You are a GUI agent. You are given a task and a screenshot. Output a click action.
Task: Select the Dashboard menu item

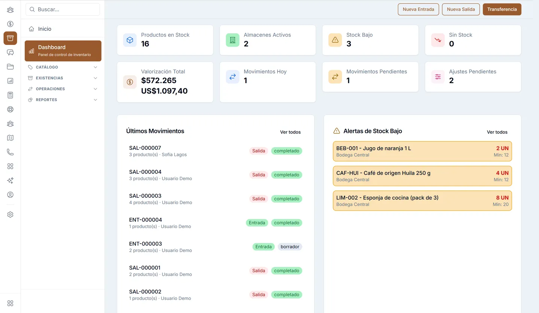coord(63,51)
